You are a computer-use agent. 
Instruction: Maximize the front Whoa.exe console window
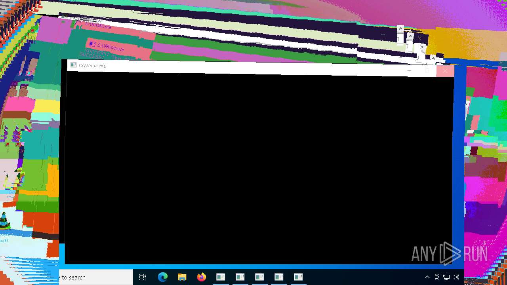pyautogui.click(x=427, y=71)
